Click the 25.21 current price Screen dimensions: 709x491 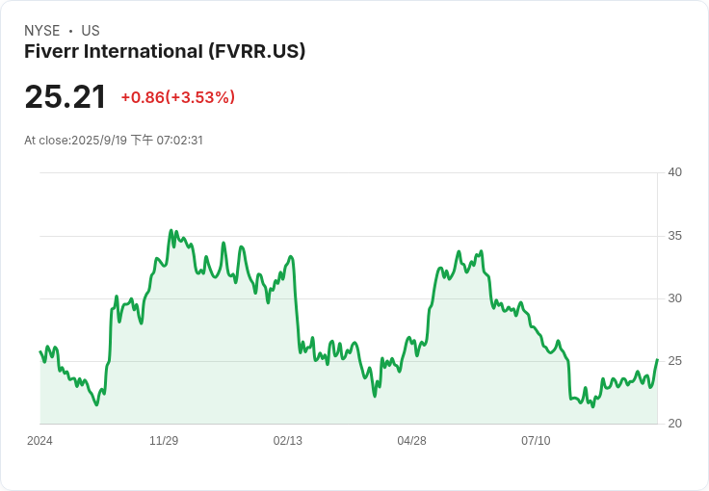point(66,96)
